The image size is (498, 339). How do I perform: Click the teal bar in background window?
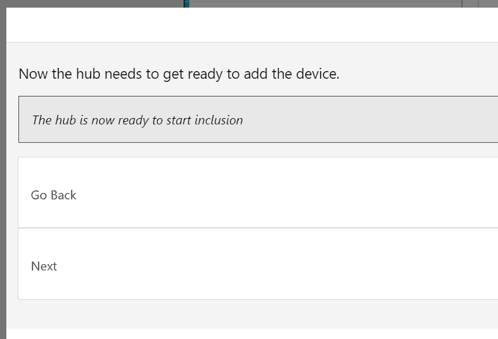(x=187, y=3)
